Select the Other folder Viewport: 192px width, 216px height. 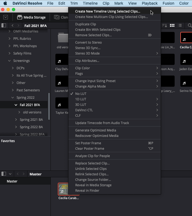[21, 83]
